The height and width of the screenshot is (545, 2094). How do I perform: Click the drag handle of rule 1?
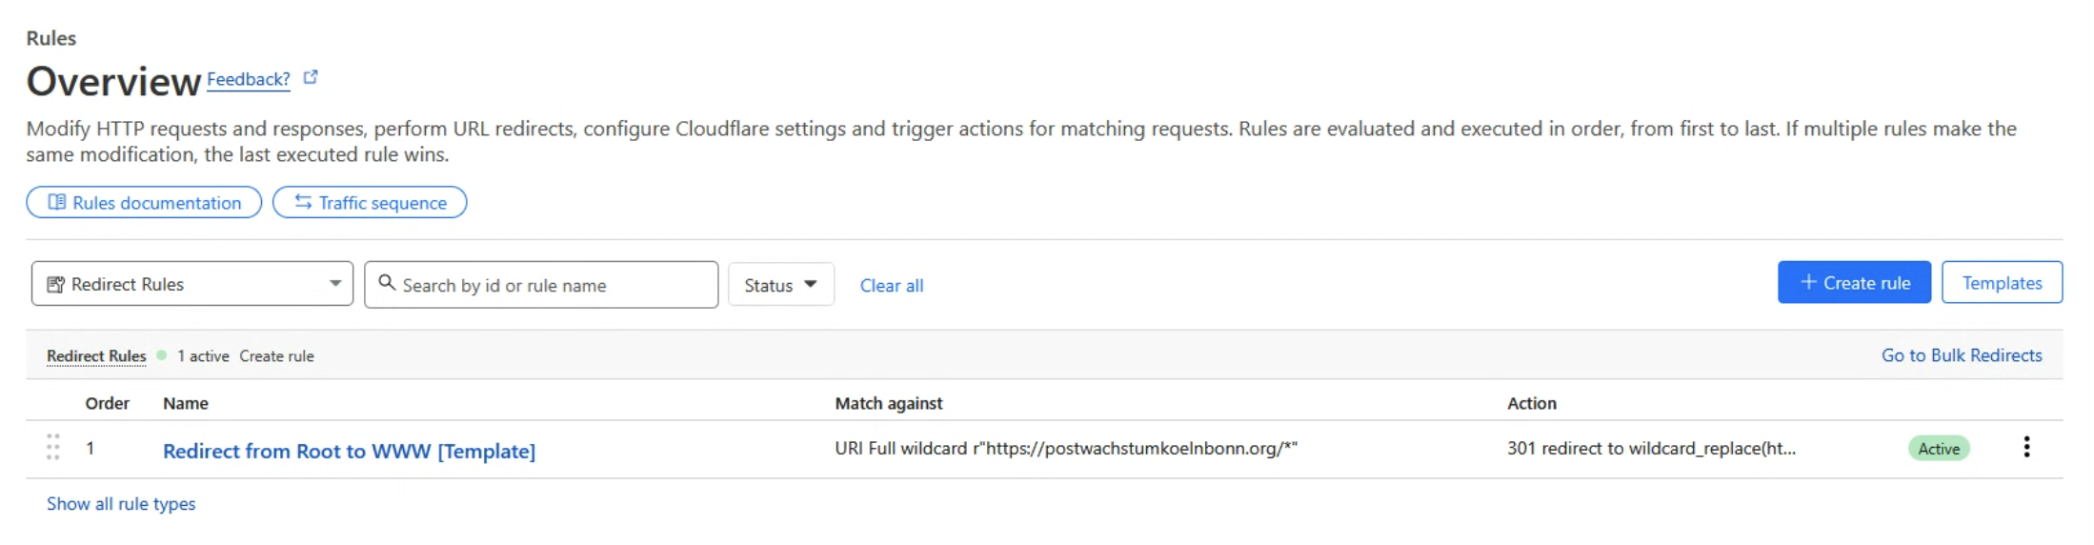click(x=53, y=447)
